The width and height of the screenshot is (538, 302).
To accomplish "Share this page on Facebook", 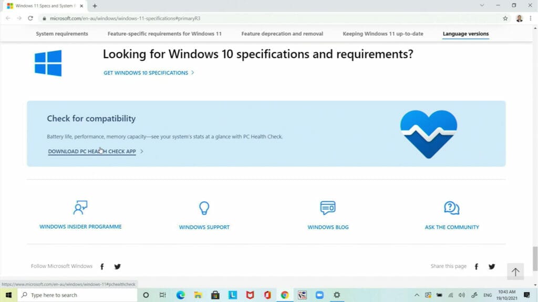I will tap(476, 266).
